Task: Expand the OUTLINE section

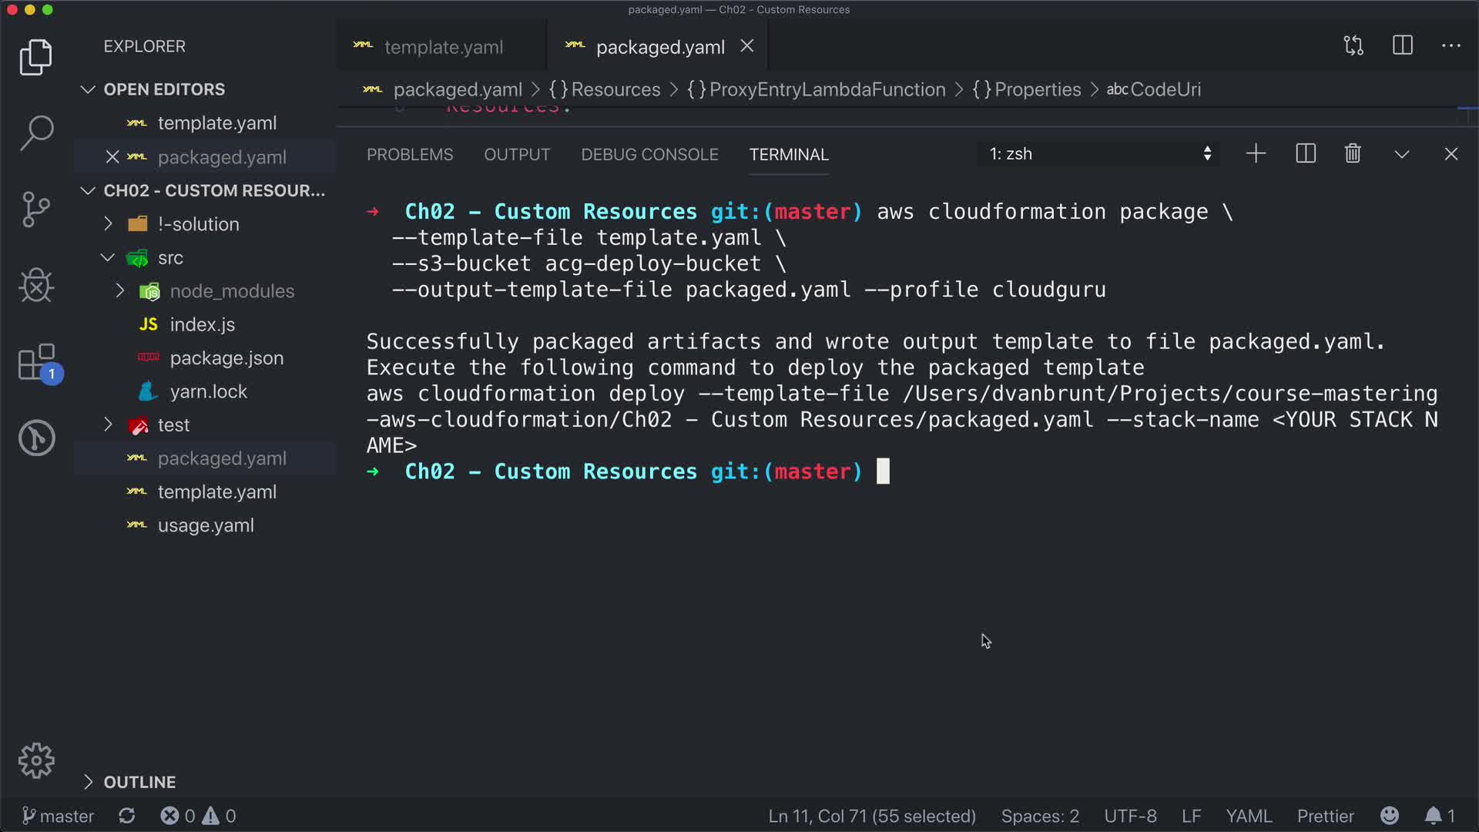Action: [x=139, y=782]
